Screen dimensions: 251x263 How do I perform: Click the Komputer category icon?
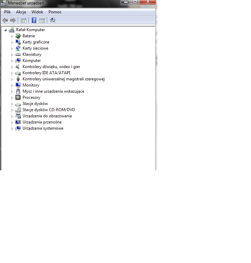[x=18, y=61]
